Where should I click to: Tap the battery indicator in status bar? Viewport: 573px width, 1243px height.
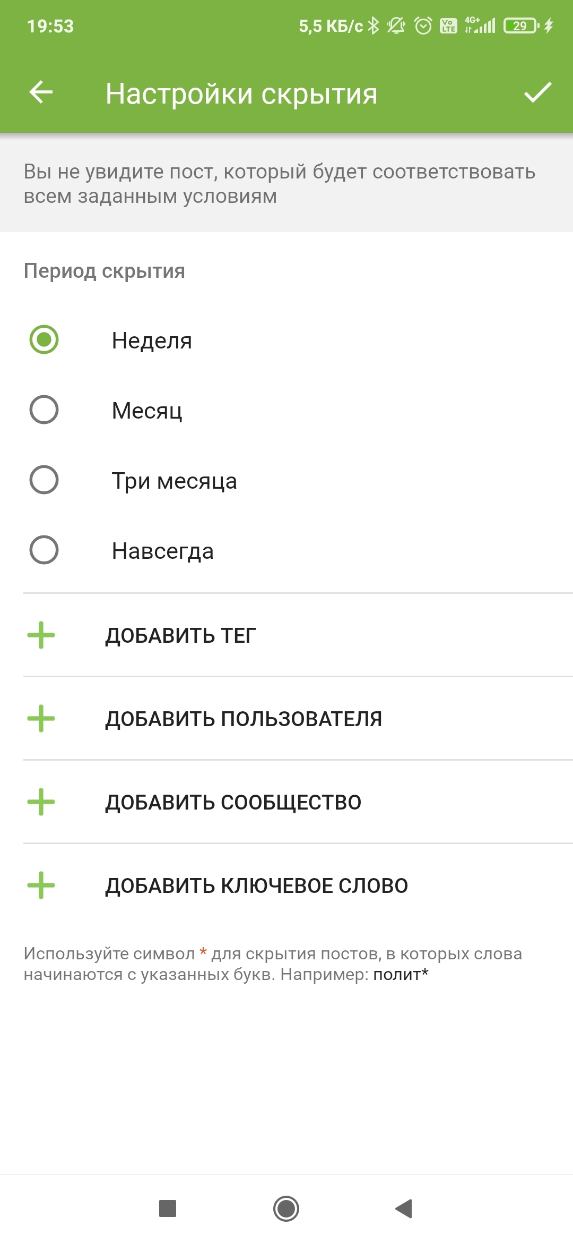521,25
